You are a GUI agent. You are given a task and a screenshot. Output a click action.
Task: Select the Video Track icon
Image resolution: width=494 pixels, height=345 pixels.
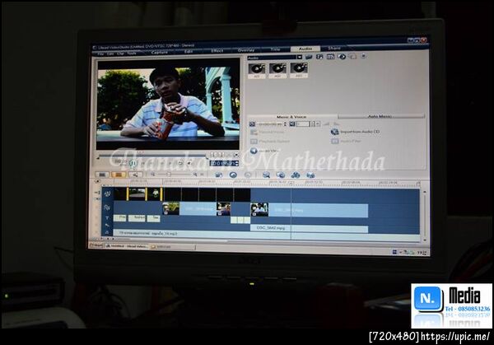(107, 193)
